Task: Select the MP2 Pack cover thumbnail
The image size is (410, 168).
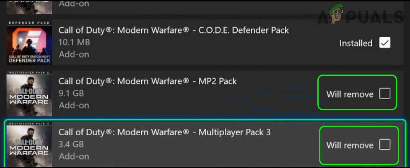Action: [29, 93]
